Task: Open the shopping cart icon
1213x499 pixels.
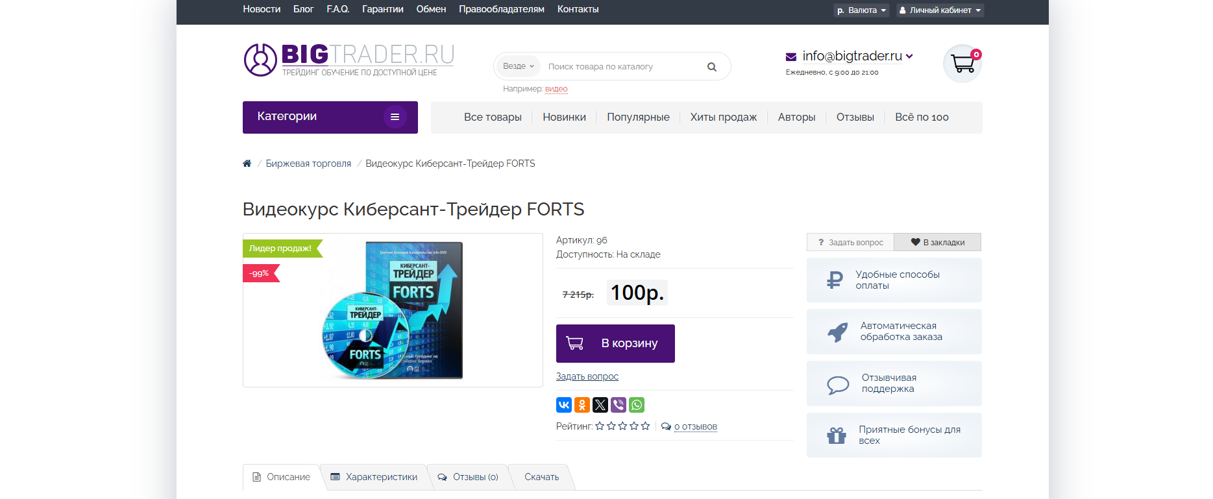Action: (x=962, y=64)
